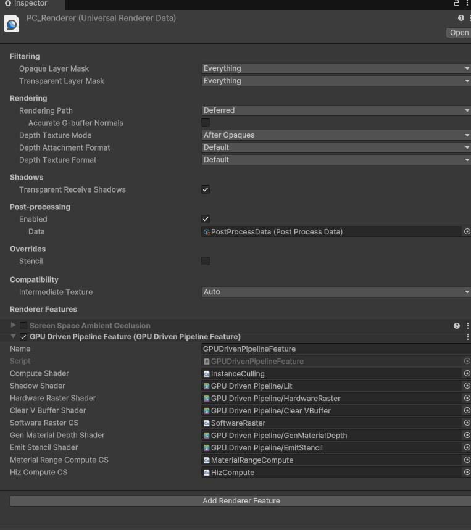471x530 pixels.
Task: Enable Screen Space Ambient Occlusion checkbox
Action: pyautogui.click(x=23, y=326)
